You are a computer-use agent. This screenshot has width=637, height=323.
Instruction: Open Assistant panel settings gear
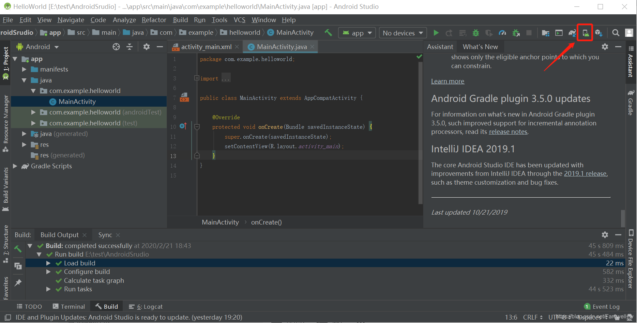[605, 47]
